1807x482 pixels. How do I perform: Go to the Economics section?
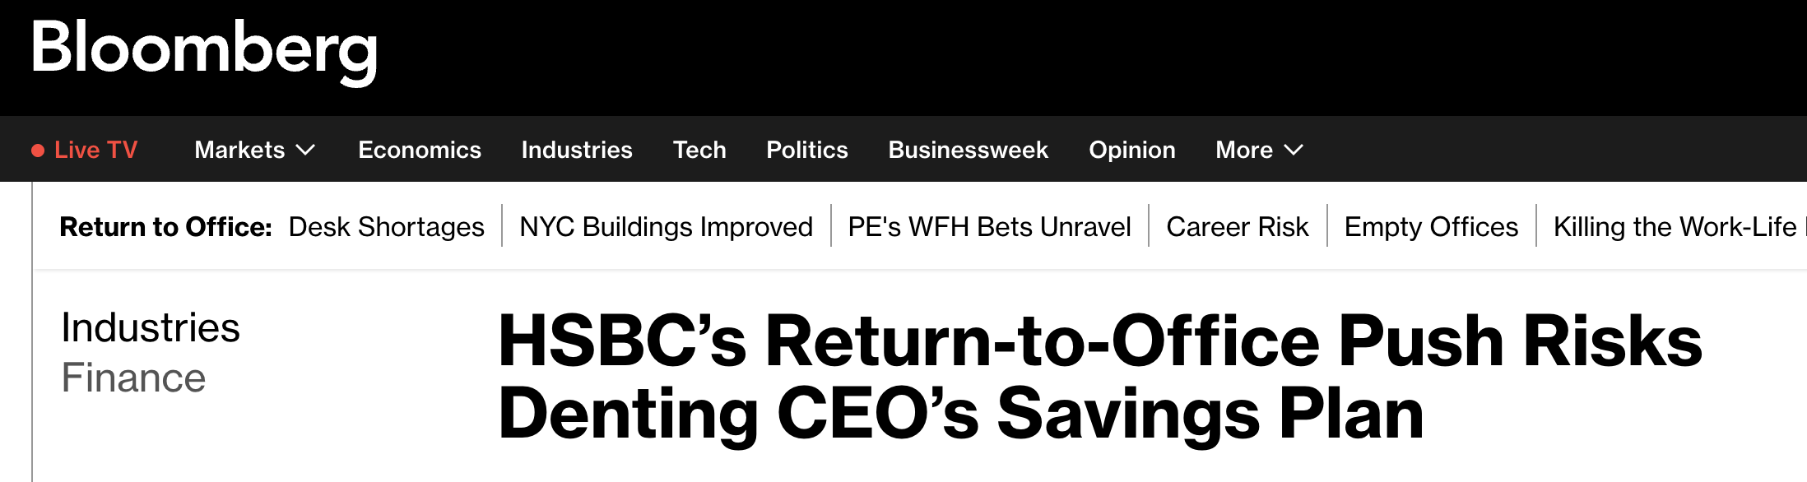(x=420, y=150)
